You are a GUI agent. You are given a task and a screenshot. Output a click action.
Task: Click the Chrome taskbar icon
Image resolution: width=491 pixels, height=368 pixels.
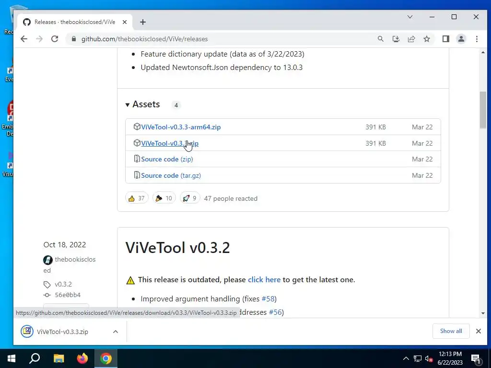pyautogui.click(x=106, y=358)
